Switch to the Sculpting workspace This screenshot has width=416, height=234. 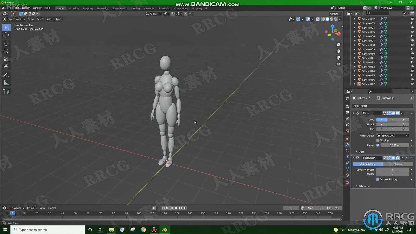(x=88, y=8)
